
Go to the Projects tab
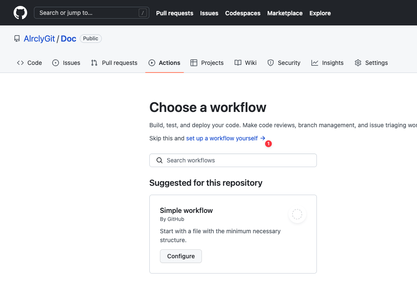click(x=207, y=63)
